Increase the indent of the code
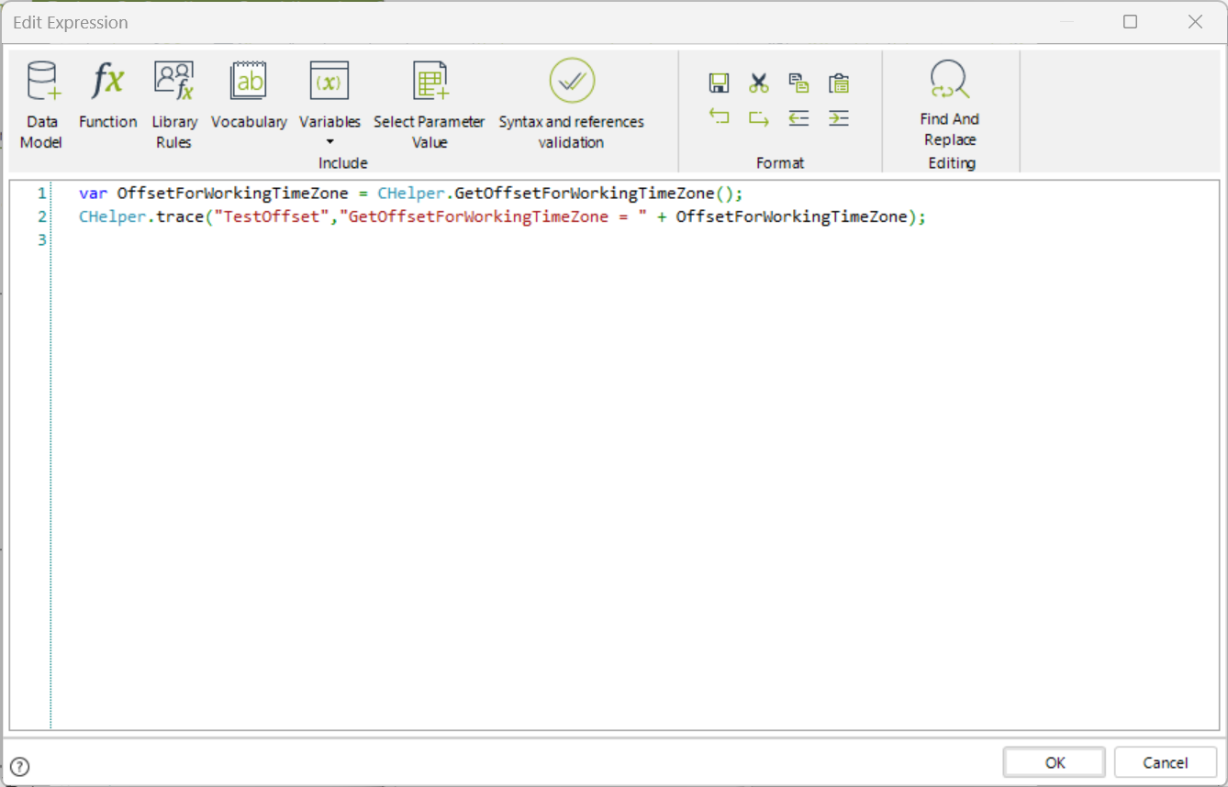The width and height of the screenshot is (1228, 787). [x=838, y=117]
